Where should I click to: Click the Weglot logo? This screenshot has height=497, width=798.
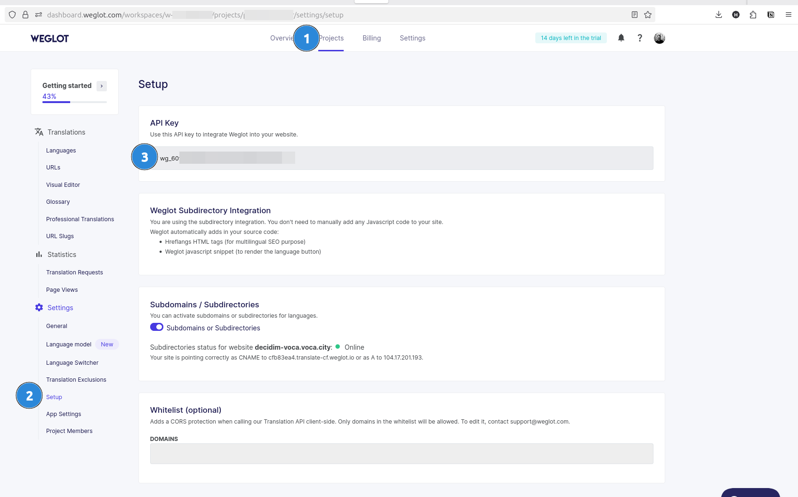[49, 39]
